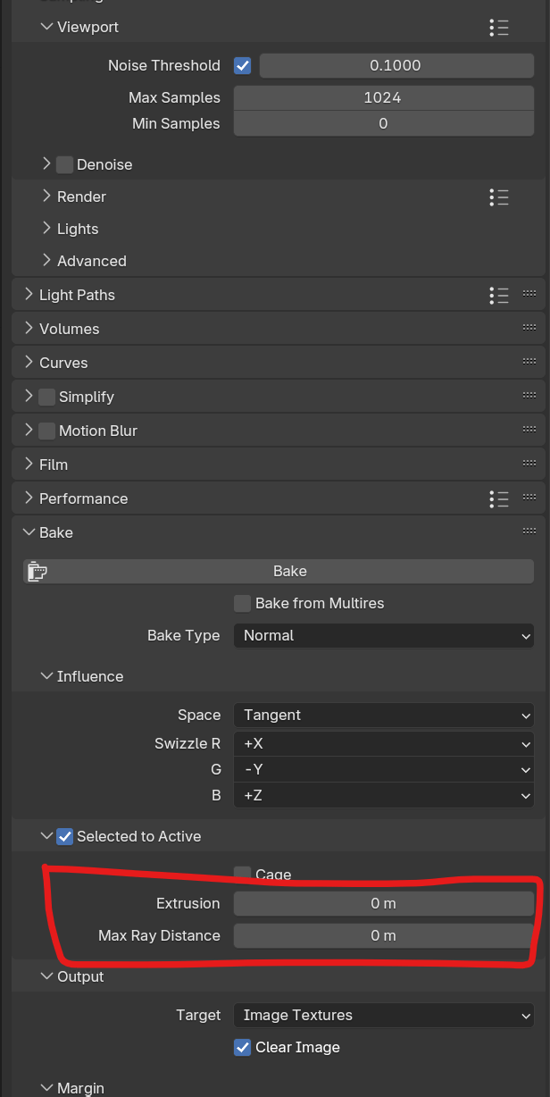Click the Extrusion value field
Viewport: 550px width, 1097px height.
[x=383, y=904]
